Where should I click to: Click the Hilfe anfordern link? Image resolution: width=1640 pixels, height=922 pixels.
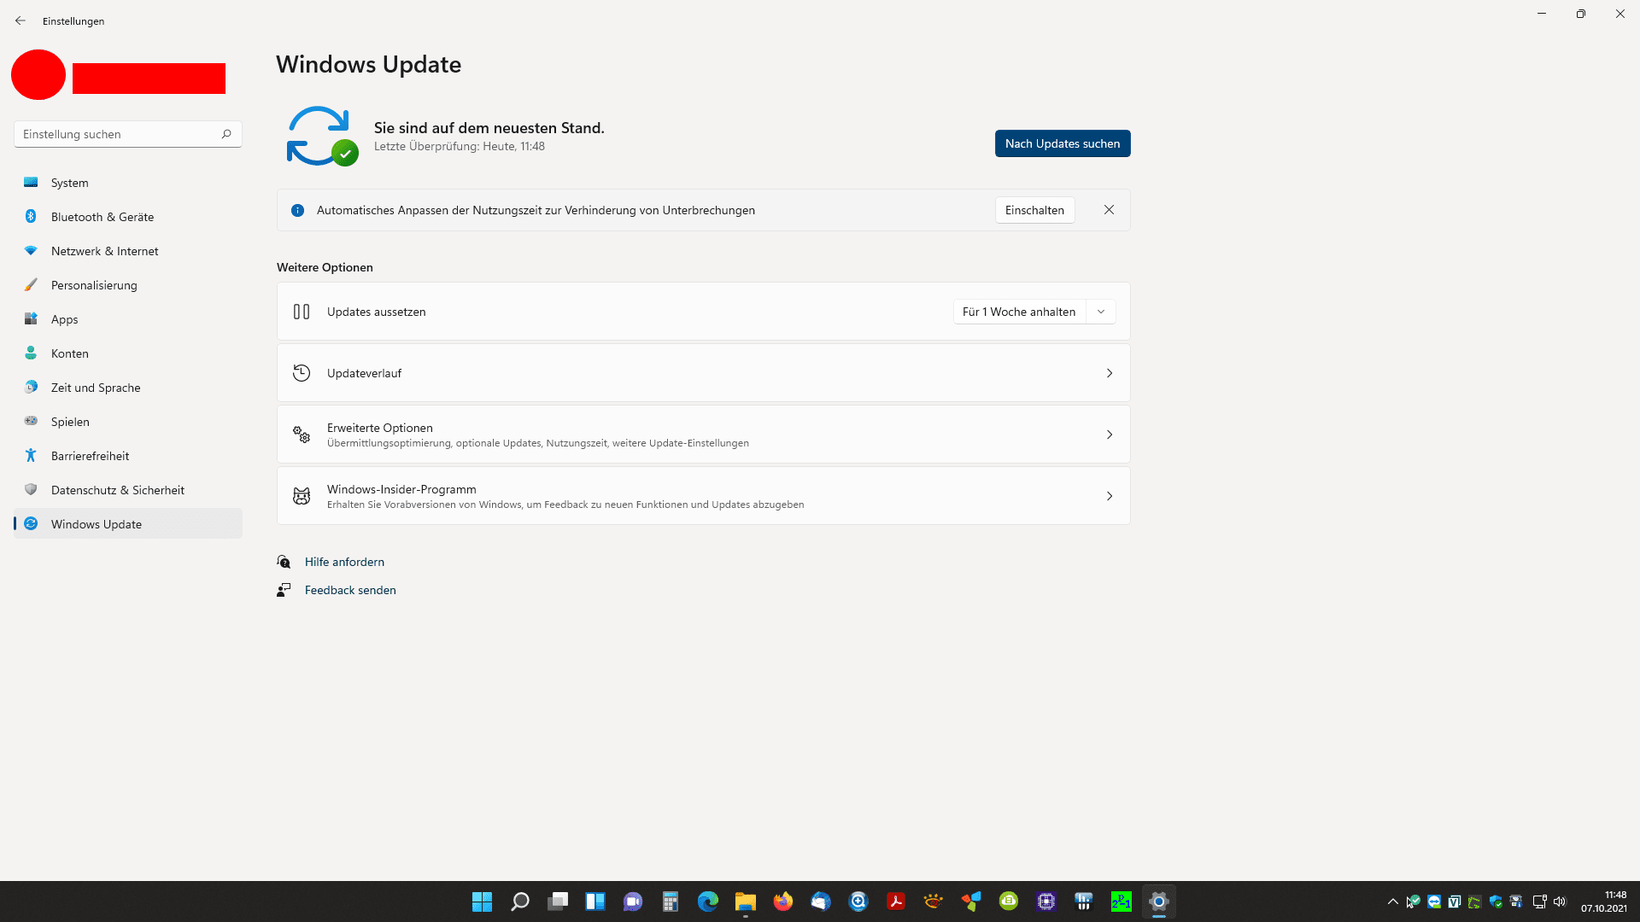pyautogui.click(x=344, y=562)
